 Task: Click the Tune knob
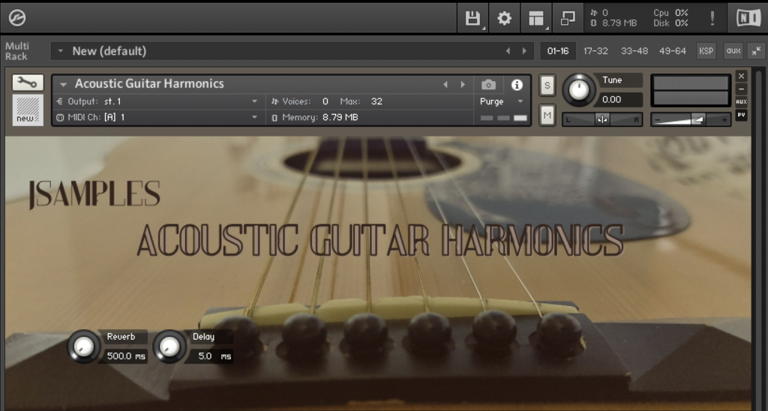click(x=578, y=90)
